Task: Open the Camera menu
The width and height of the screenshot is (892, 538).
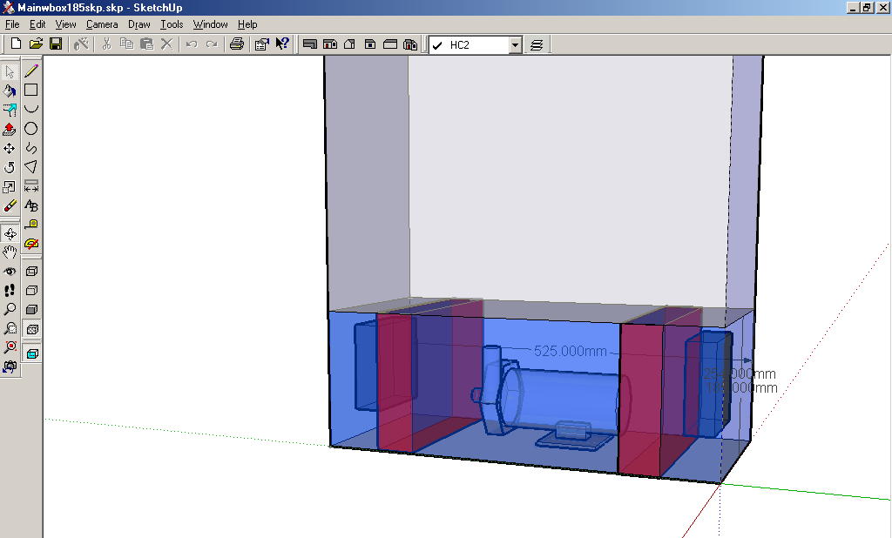Action: (x=103, y=24)
